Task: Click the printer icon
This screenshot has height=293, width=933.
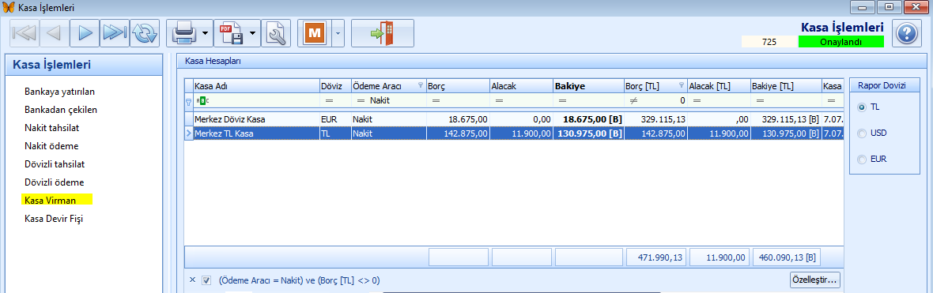Action: pos(183,33)
